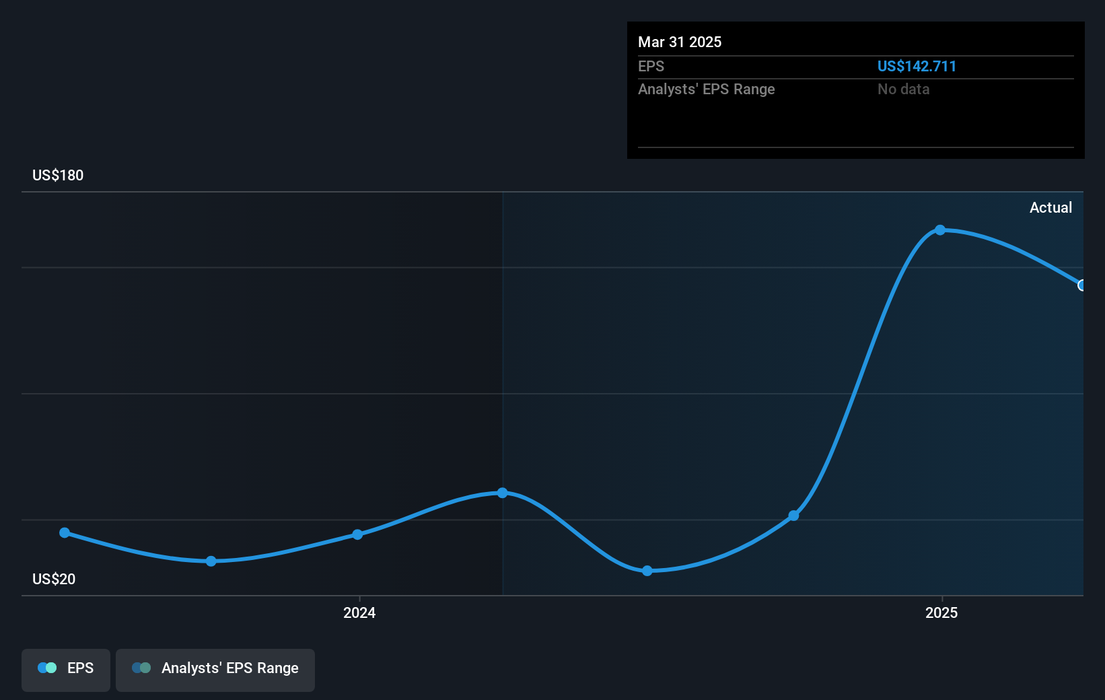Click the 2025 x-axis label
The height and width of the screenshot is (700, 1105).
941,612
